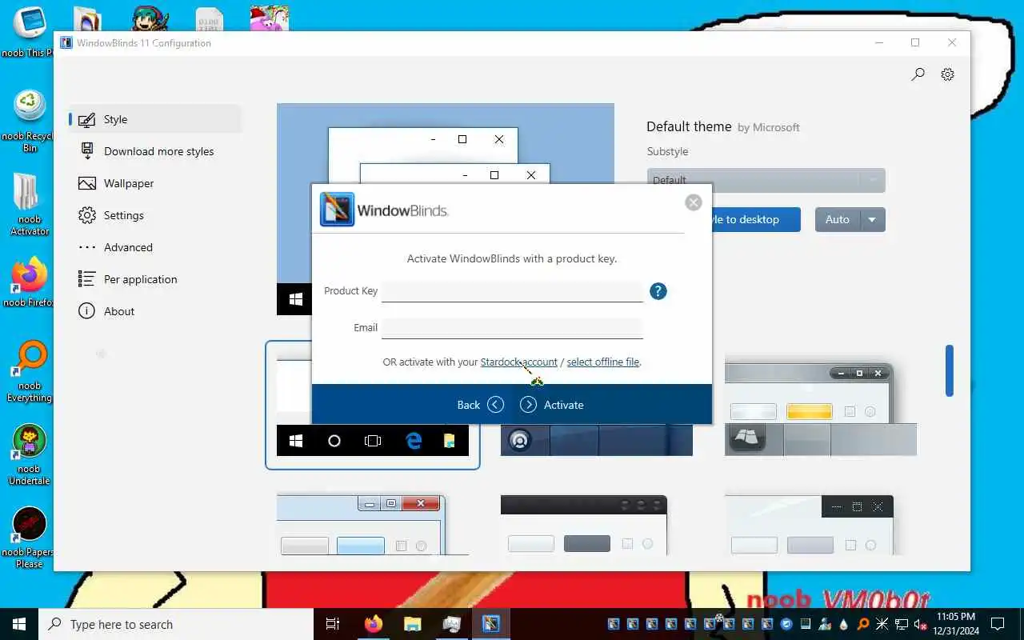Open Download more styles section
This screenshot has height=640, width=1024.
[x=154, y=151]
